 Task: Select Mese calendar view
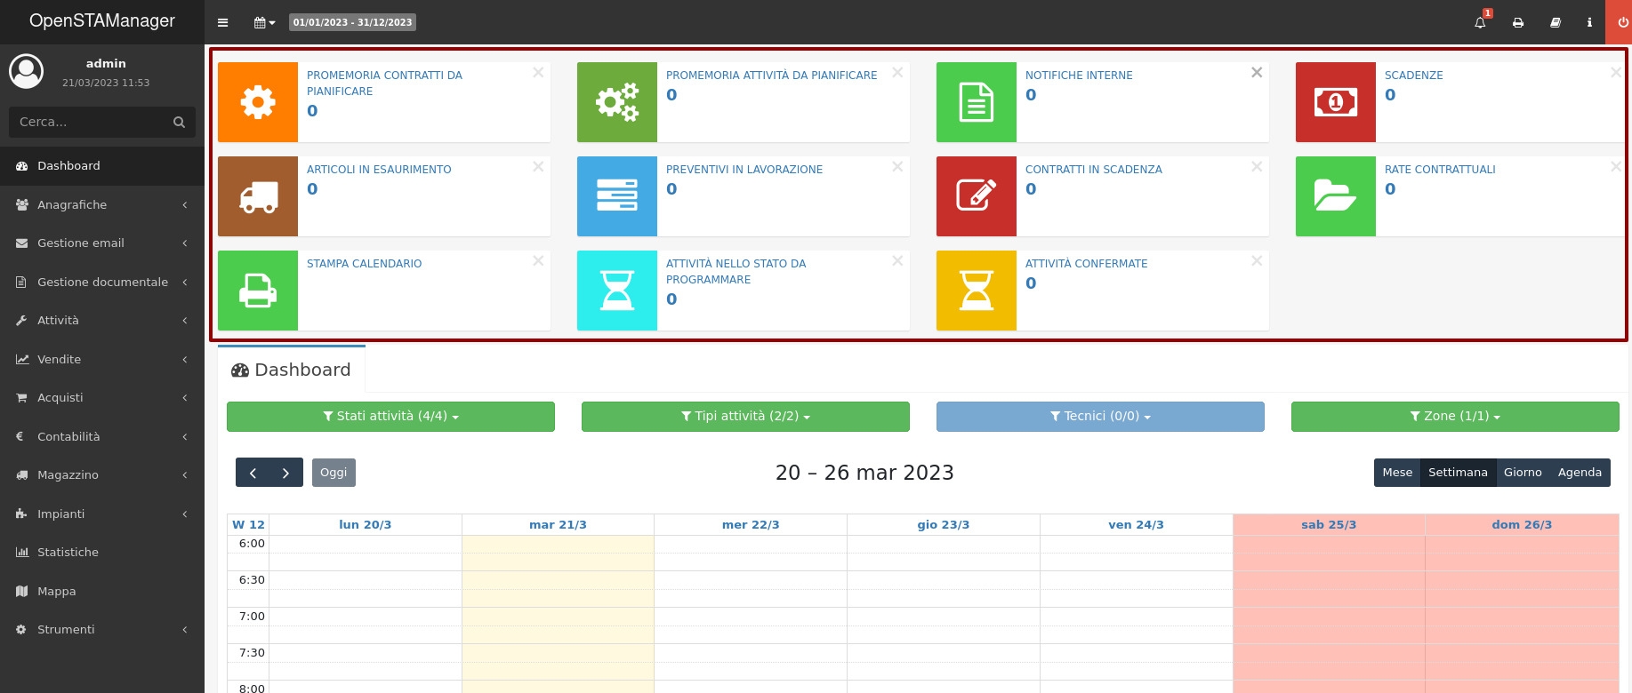[x=1396, y=473]
